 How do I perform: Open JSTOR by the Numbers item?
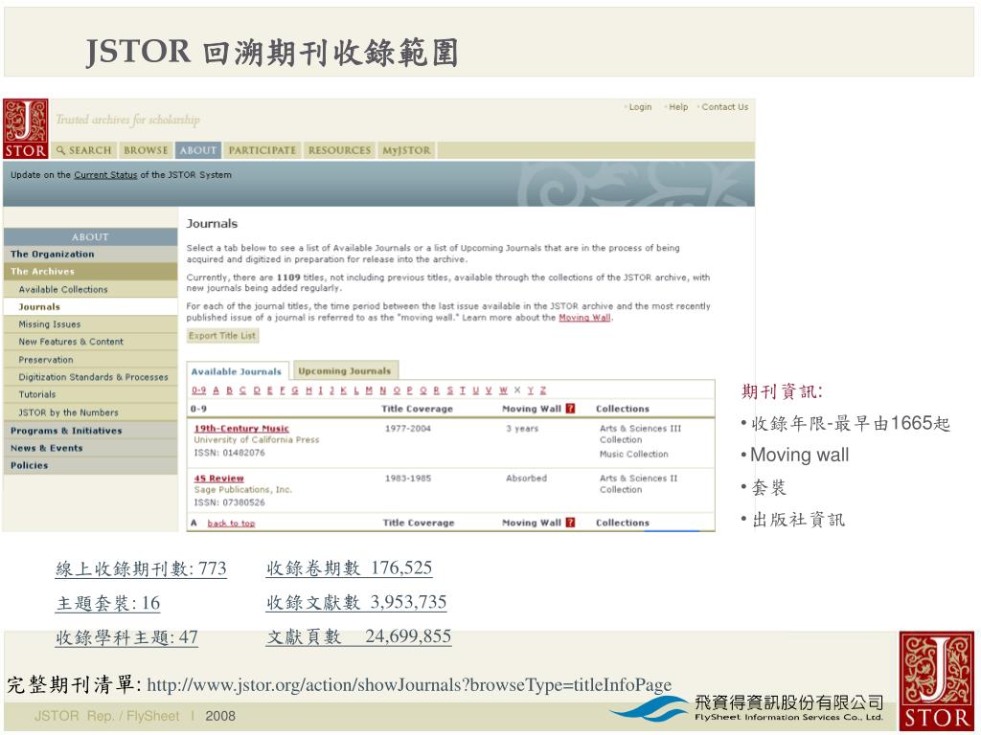click(x=91, y=412)
